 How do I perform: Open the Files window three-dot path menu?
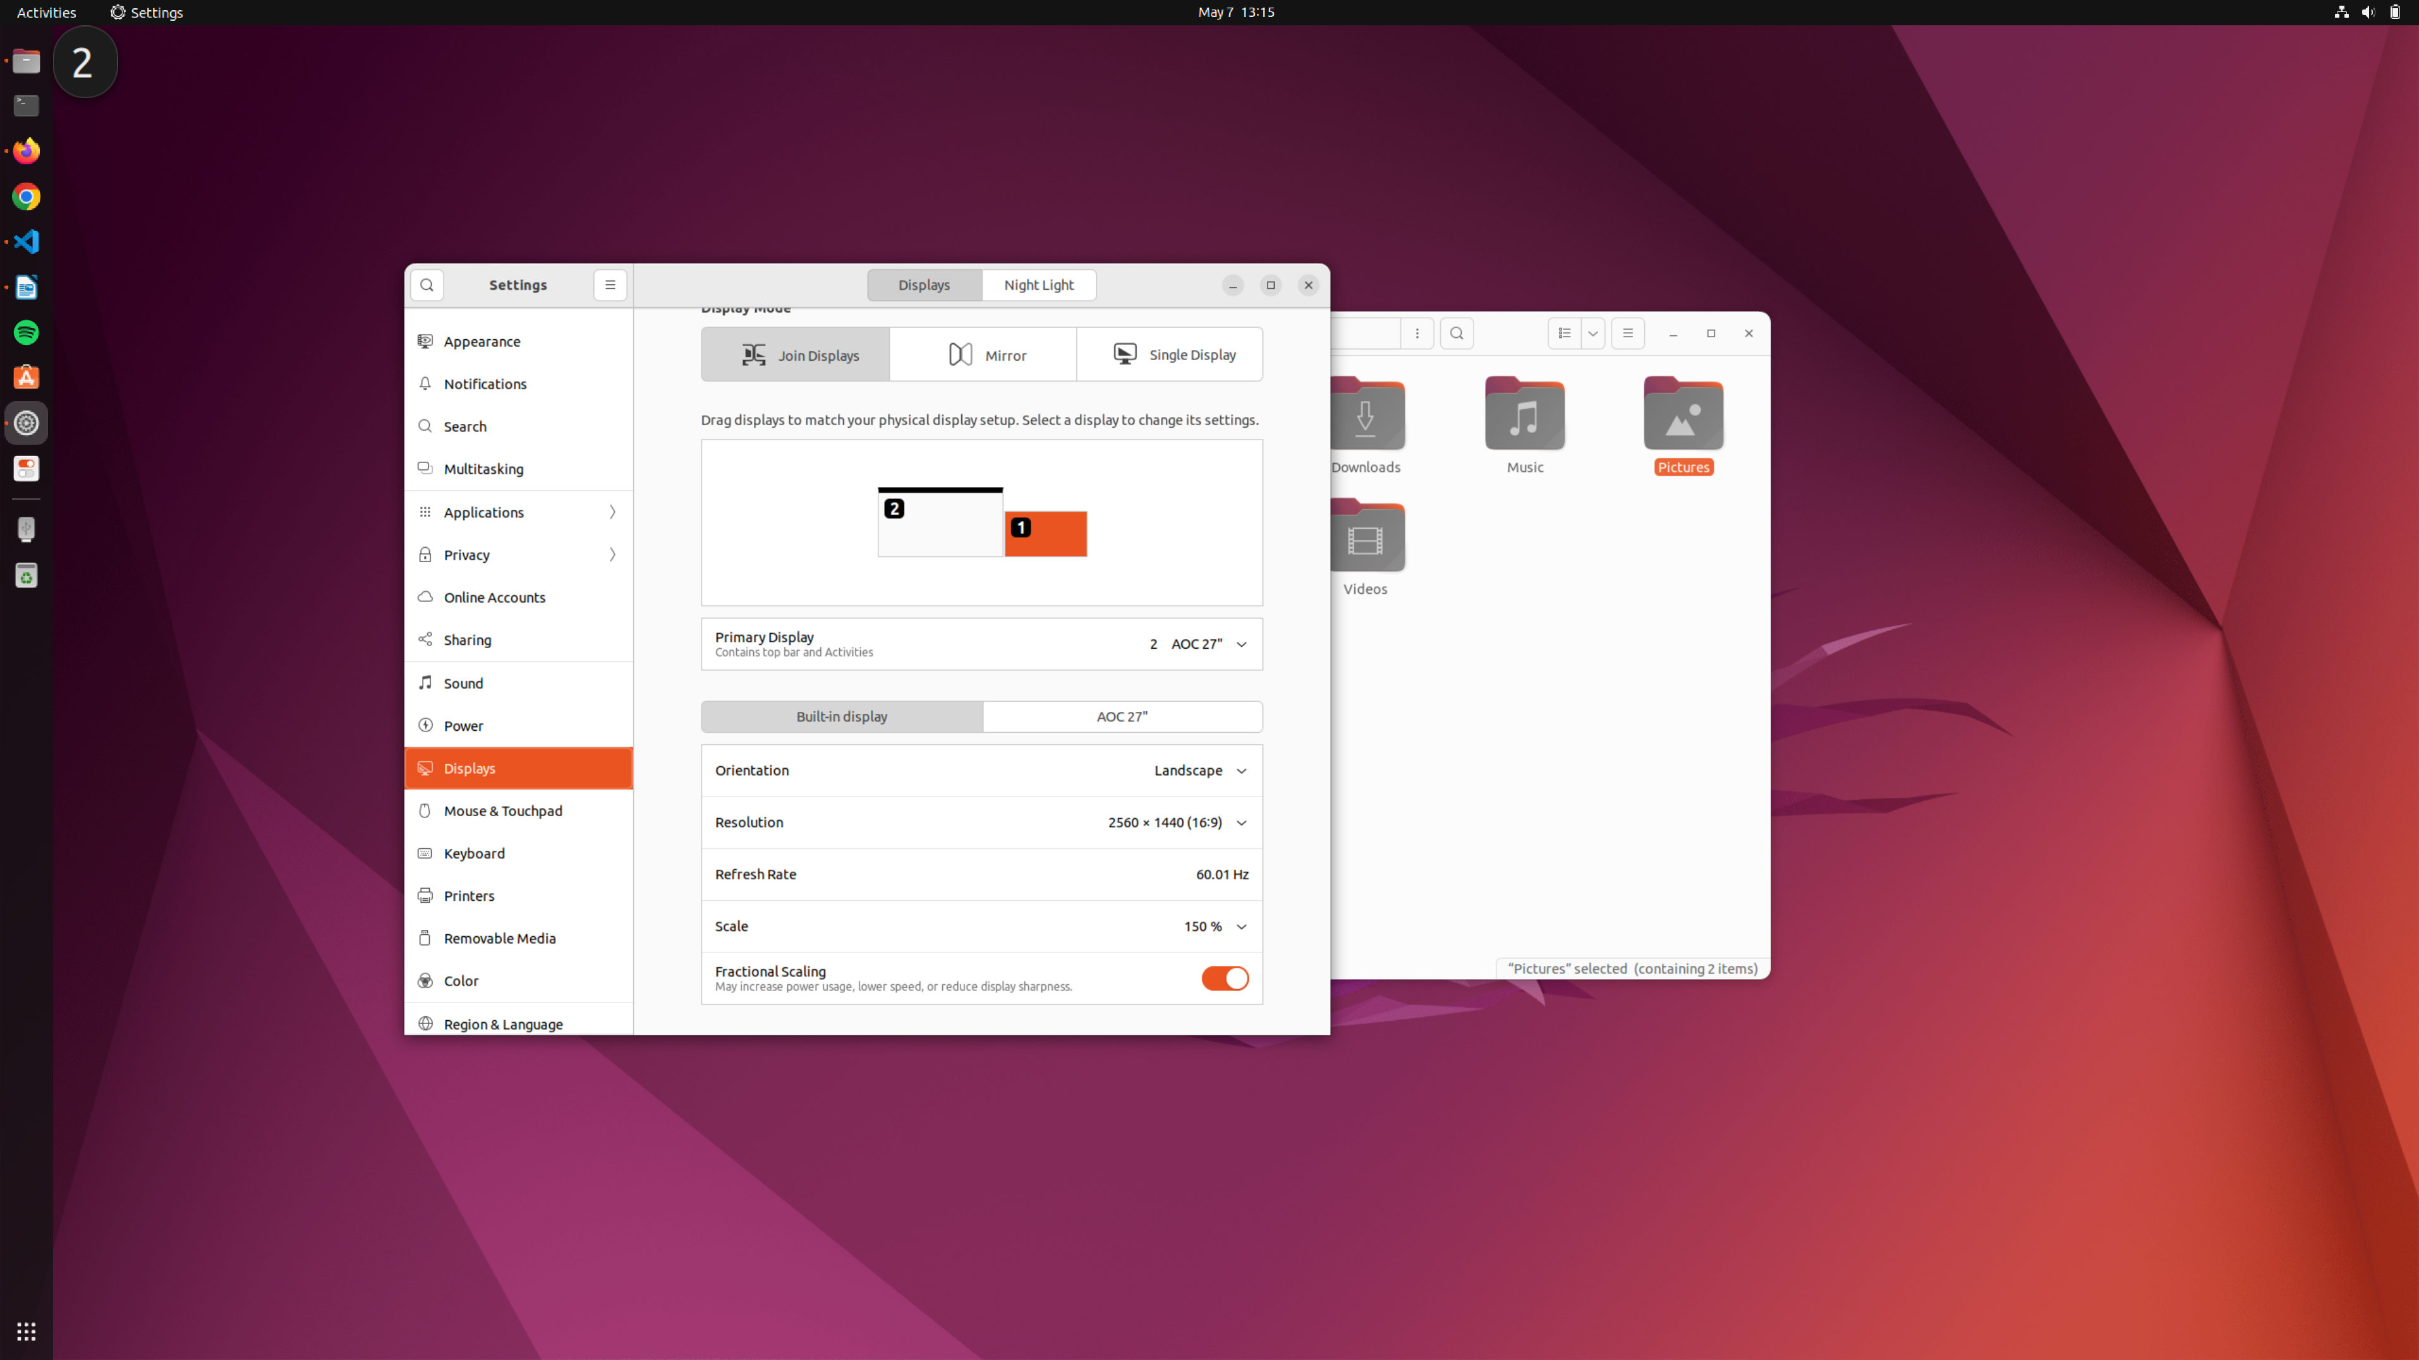coord(1417,333)
